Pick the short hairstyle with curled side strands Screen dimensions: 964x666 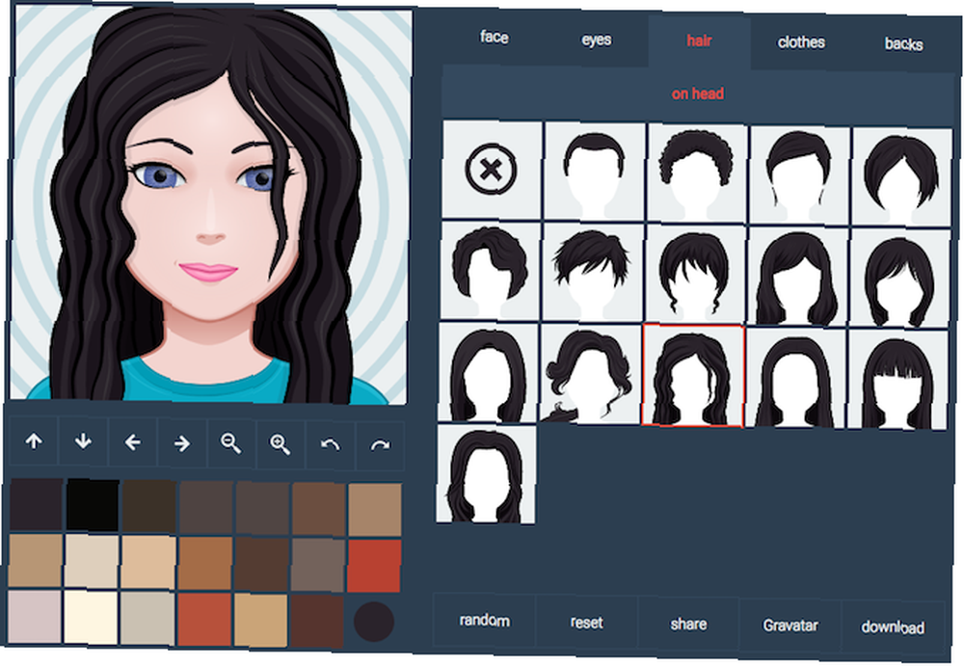pos(695,275)
